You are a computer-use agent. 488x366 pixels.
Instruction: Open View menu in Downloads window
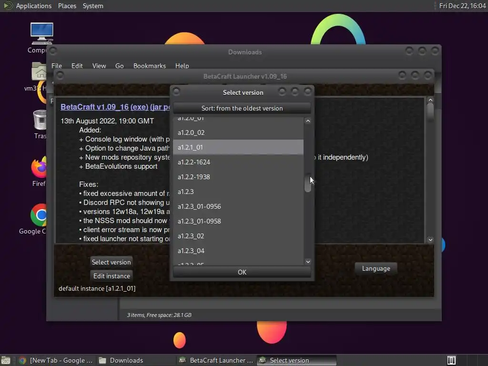point(99,66)
